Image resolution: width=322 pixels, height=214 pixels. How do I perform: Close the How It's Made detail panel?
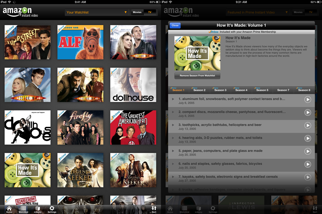(175, 25)
